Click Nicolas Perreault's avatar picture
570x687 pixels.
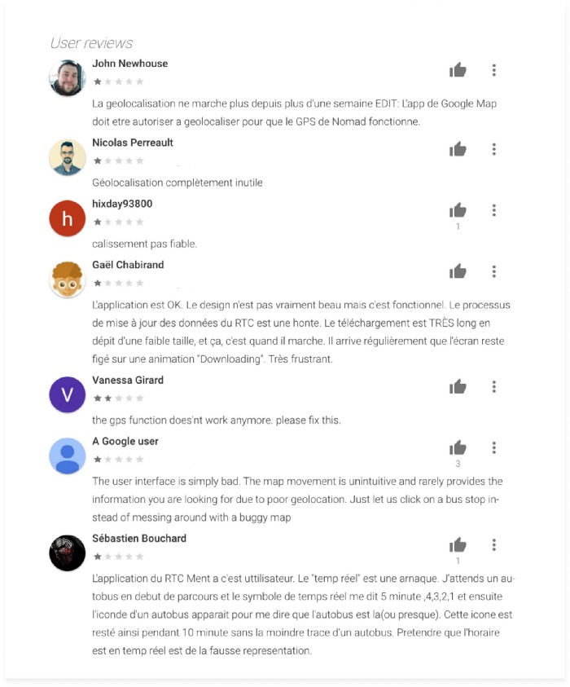67,157
